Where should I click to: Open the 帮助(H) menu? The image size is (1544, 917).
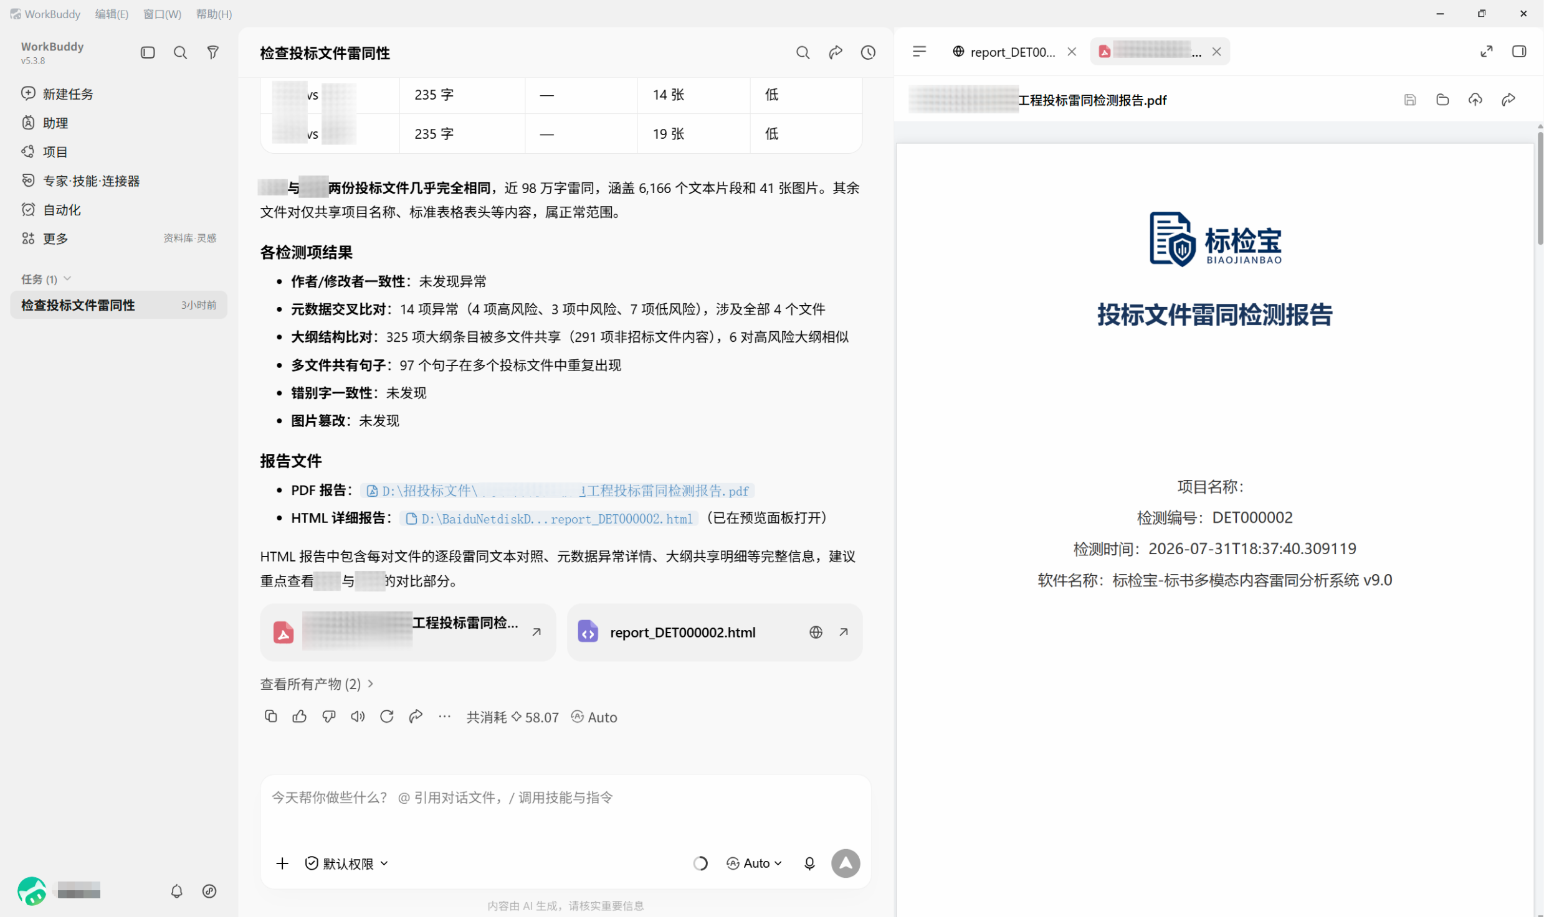[x=214, y=14]
